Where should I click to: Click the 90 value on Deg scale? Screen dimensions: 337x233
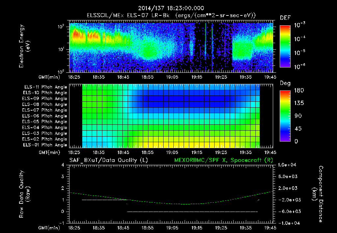coord(298,116)
